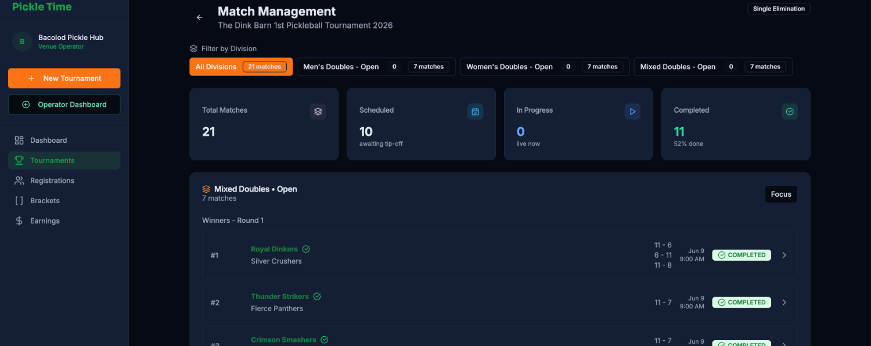
Task: Click the winner check beside Thunder Strikers
Action: coord(317,296)
